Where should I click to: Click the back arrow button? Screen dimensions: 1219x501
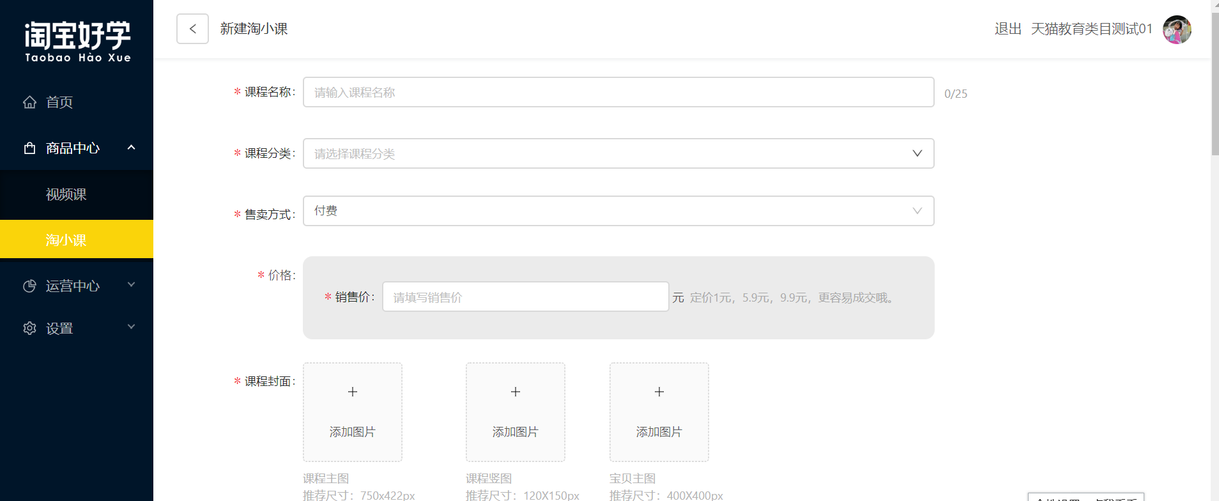click(192, 29)
